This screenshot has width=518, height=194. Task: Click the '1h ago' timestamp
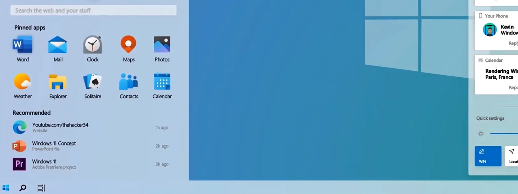[162, 128]
